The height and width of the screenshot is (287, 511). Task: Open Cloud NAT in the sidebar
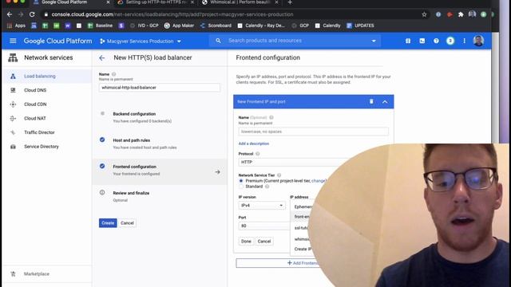35,118
